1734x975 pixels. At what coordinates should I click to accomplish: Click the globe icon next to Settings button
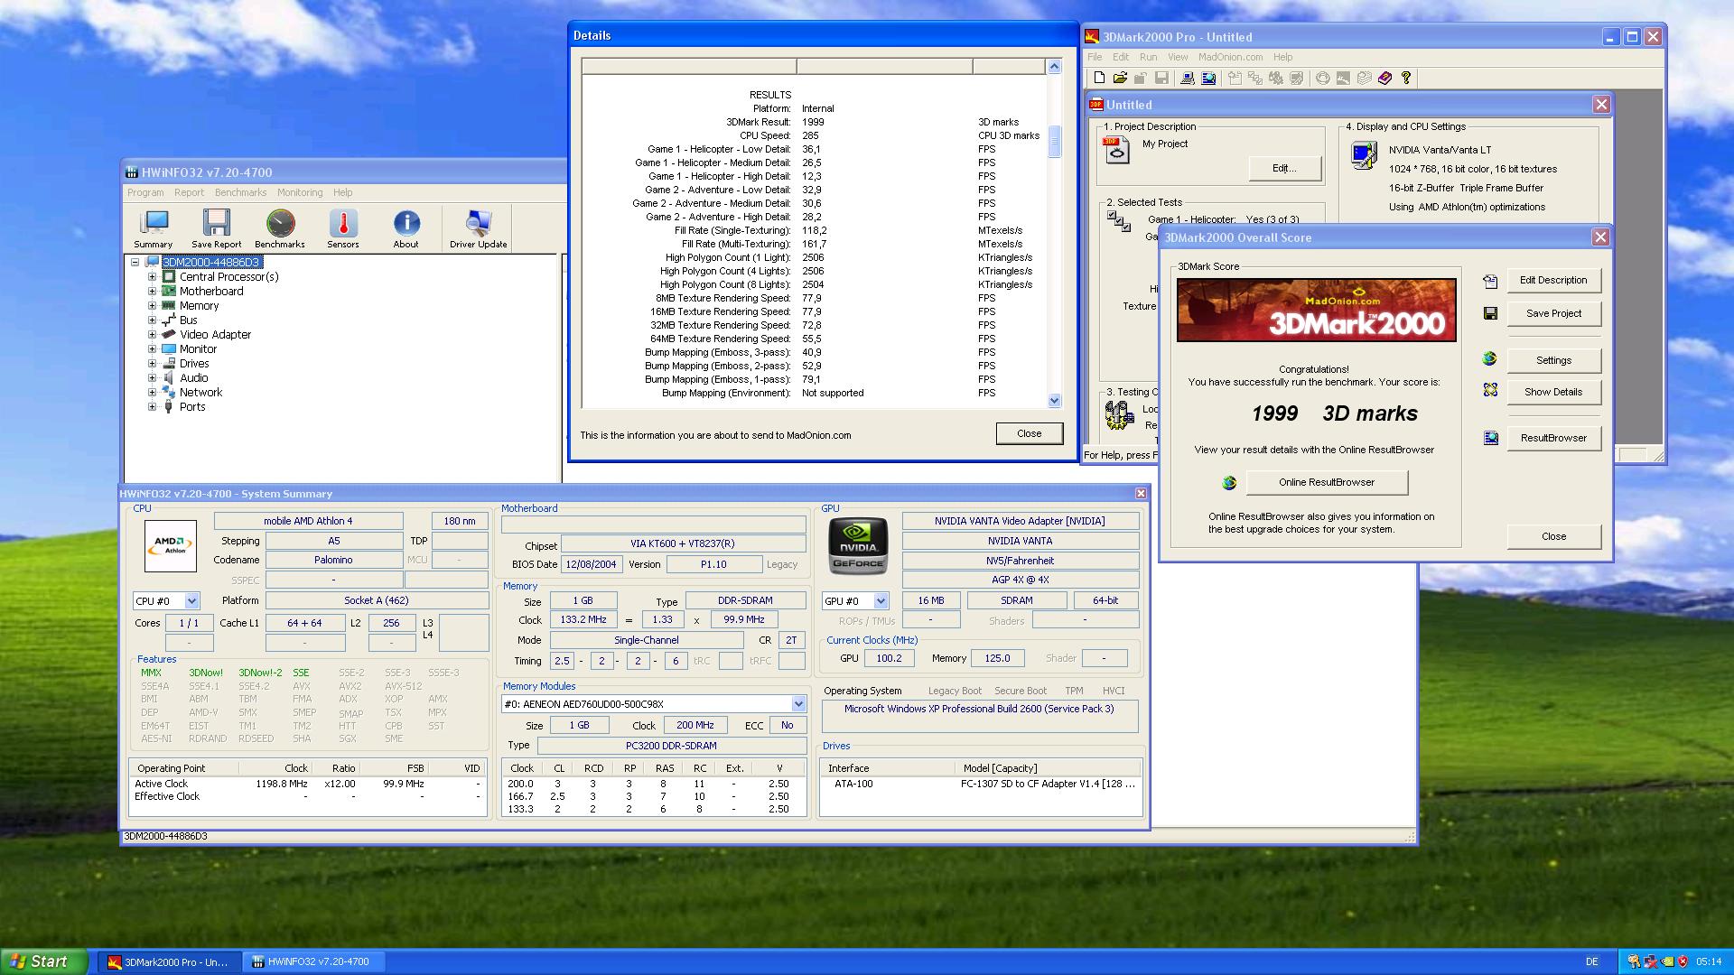pos(1490,359)
